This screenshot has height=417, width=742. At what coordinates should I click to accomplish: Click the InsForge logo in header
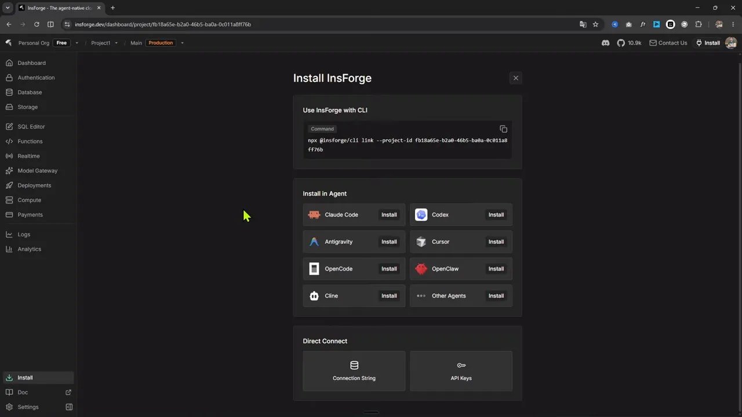pyautogui.click(x=8, y=43)
